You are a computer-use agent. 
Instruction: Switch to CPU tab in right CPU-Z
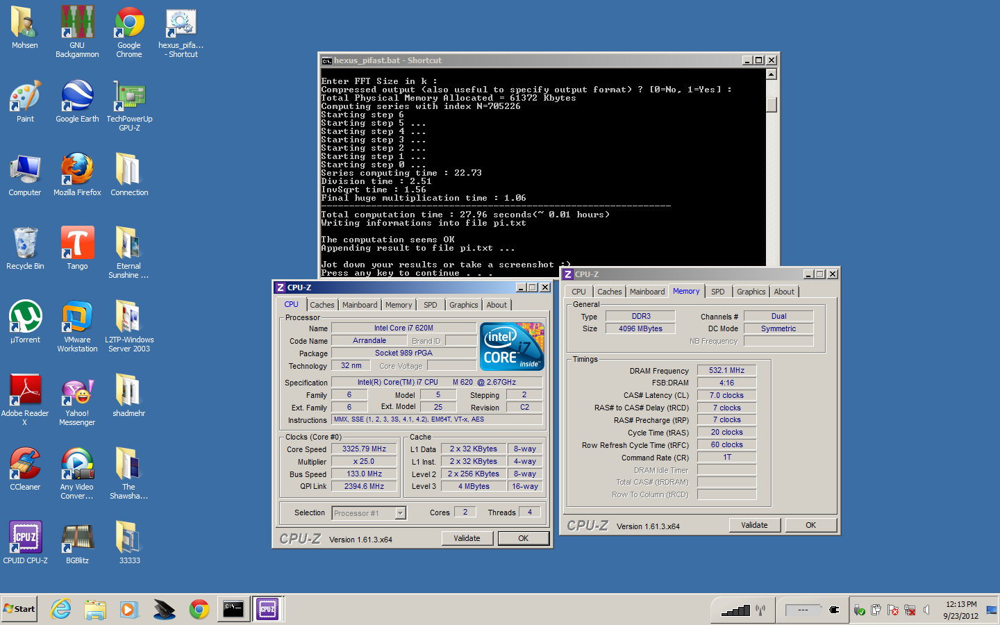tap(578, 292)
